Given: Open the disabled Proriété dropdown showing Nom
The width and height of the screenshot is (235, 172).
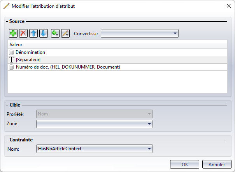Looking at the screenshot, I should point(95,114).
